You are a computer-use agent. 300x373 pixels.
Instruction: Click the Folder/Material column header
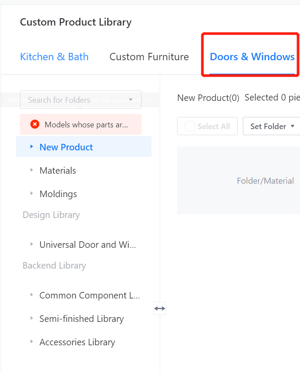point(265,181)
